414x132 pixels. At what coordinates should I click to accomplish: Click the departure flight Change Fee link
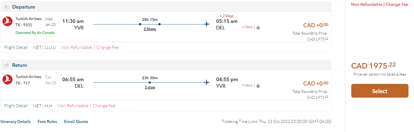108,47
